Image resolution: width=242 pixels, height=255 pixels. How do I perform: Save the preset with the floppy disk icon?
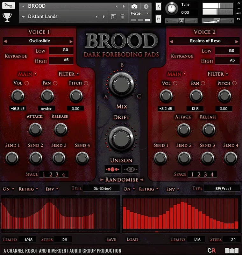[x=114, y=17]
